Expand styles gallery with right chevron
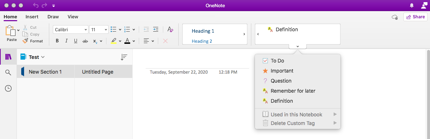This screenshot has height=139, width=430. pyautogui.click(x=244, y=34)
